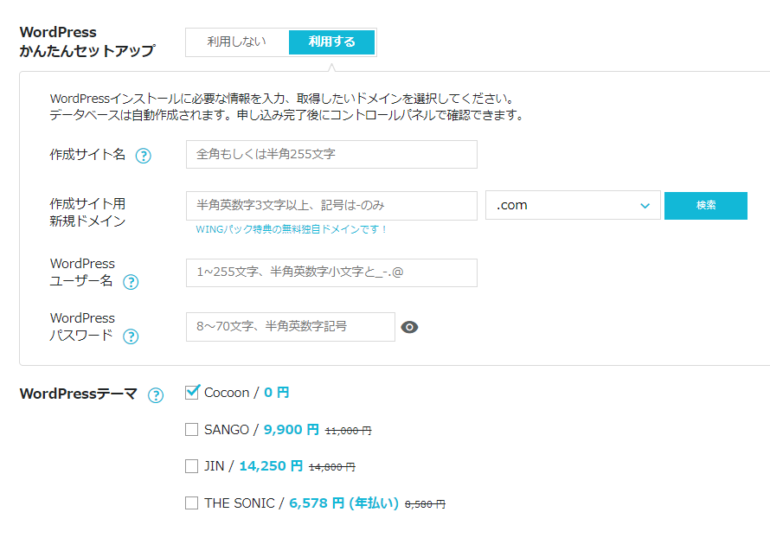Check the JIN theme checkbox
The height and width of the screenshot is (538, 770).
tap(191, 466)
